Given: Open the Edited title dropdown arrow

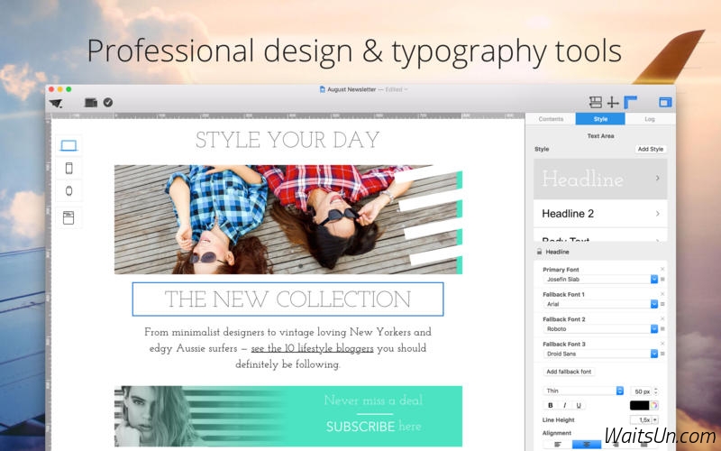Looking at the screenshot, I should [406, 89].
